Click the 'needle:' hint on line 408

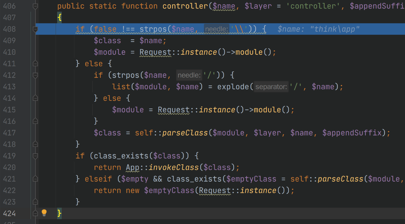(216, 29)
